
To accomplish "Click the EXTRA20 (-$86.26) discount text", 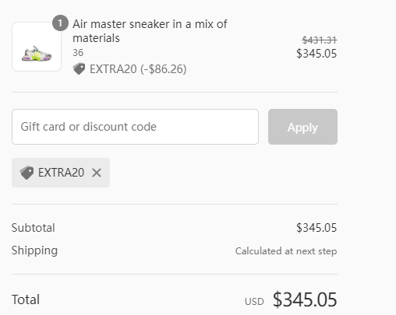I will point(138,69).
